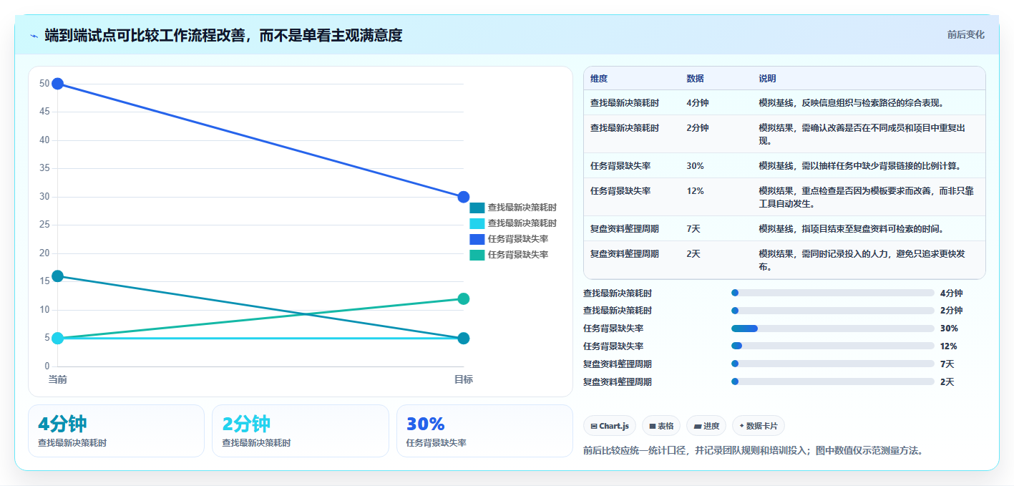Click the dark teal data point at value 16
1014x486 pixels.
point(57,276)
